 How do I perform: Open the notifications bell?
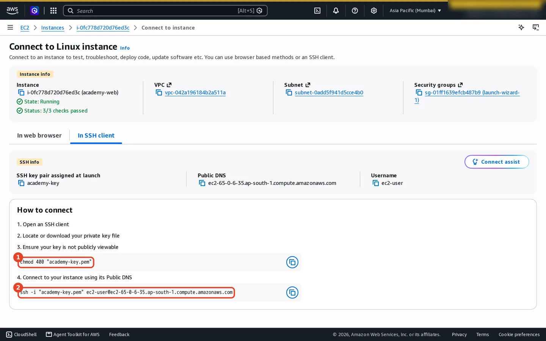point(336,11)
